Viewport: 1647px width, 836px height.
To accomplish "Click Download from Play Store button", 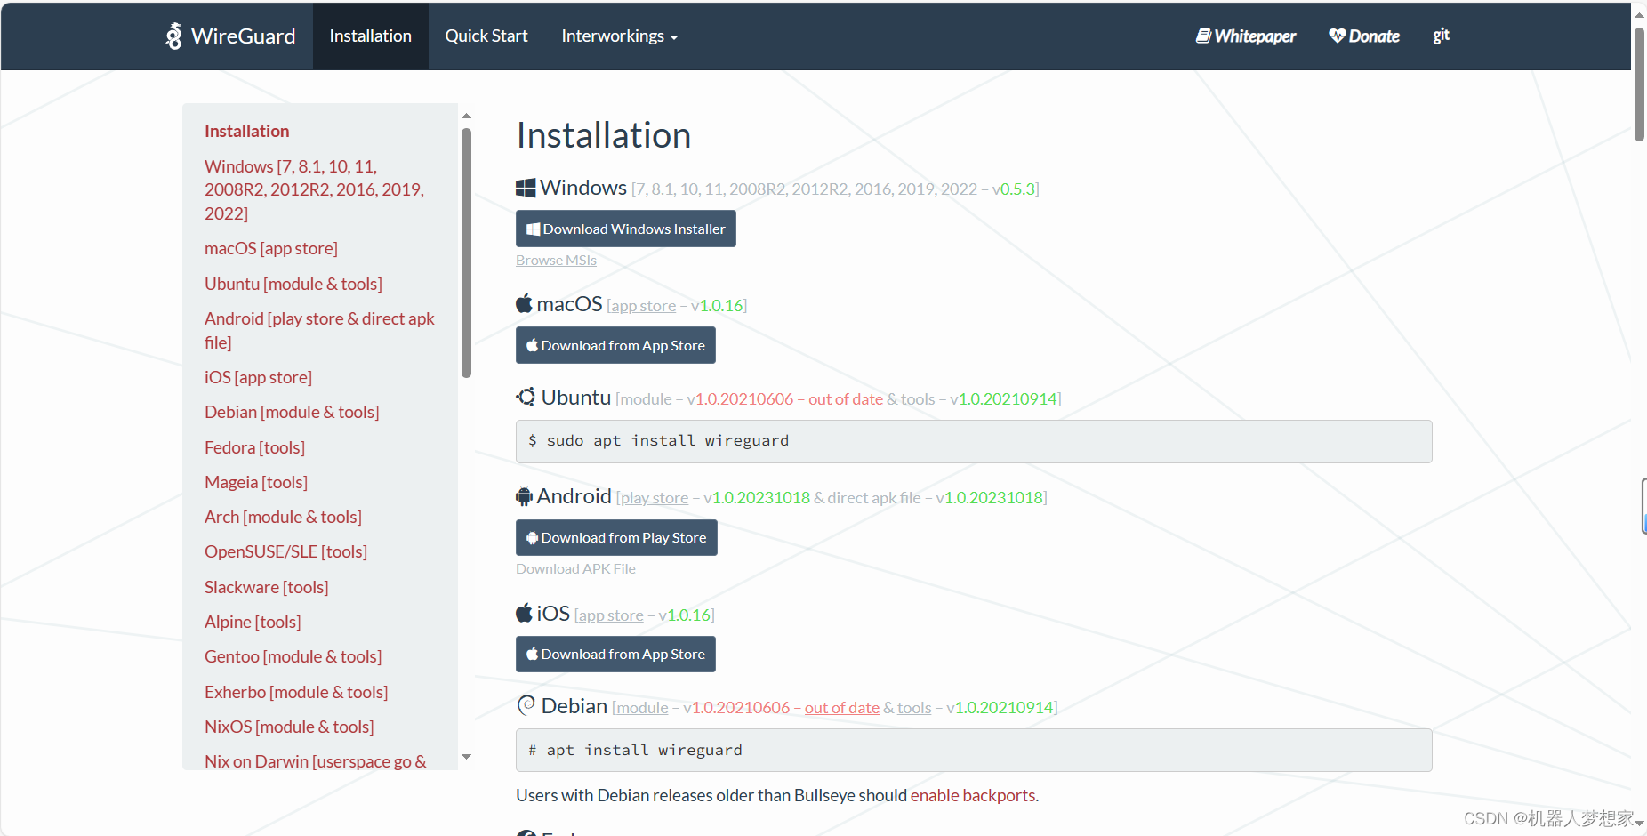I will tap(616, 537).
